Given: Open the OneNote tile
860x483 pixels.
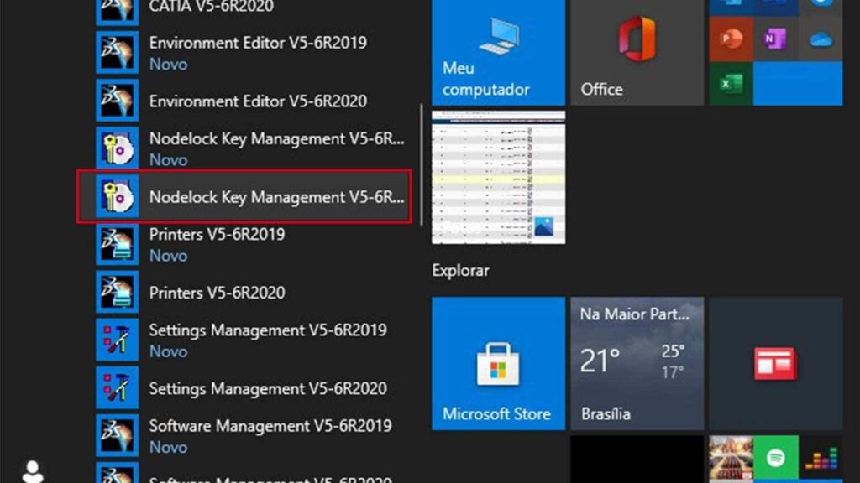Looking at the screenshot, I should [775, 39].
